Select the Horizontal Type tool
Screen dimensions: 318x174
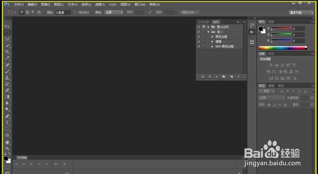pyautogui.click(x=7, y=123)
